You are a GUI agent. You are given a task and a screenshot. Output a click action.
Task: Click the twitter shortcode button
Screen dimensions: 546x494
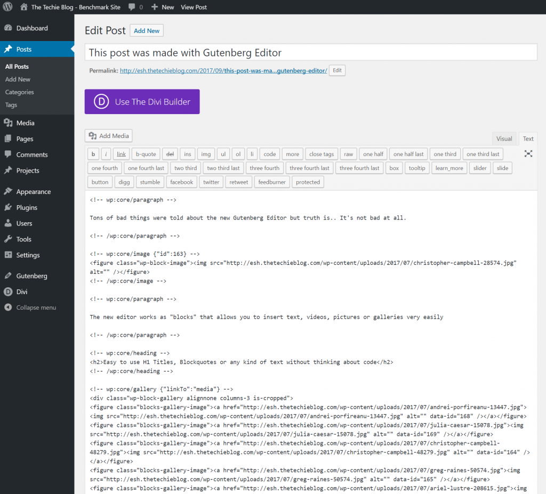click(x=211, y=182)
